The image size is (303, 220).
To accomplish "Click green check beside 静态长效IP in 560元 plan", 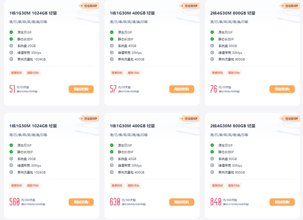I will click(11, 152).
